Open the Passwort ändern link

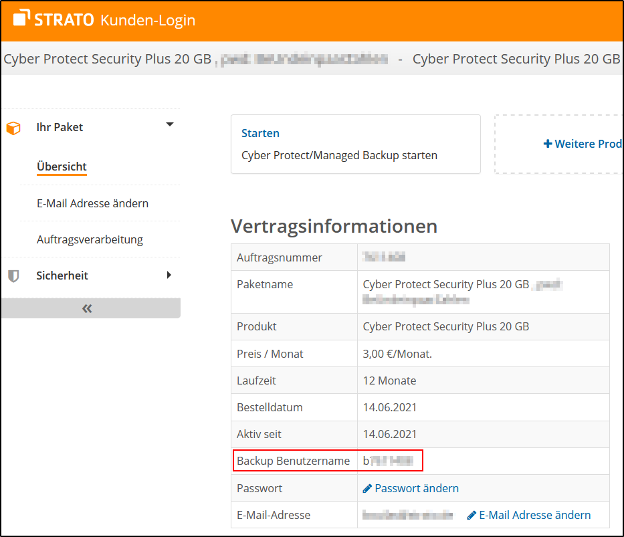416,488
